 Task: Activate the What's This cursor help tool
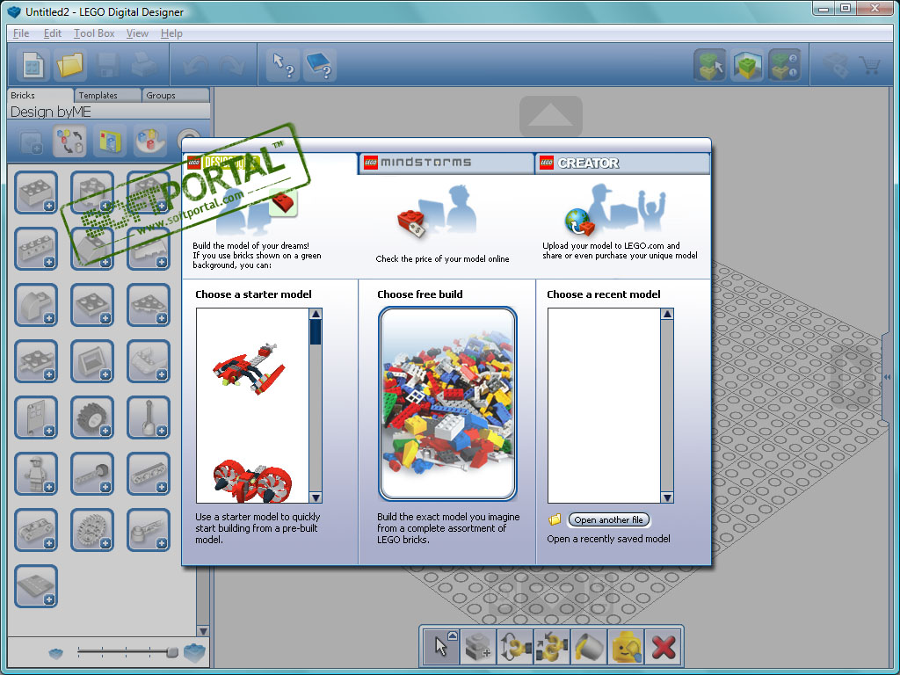tap(283, 65)
